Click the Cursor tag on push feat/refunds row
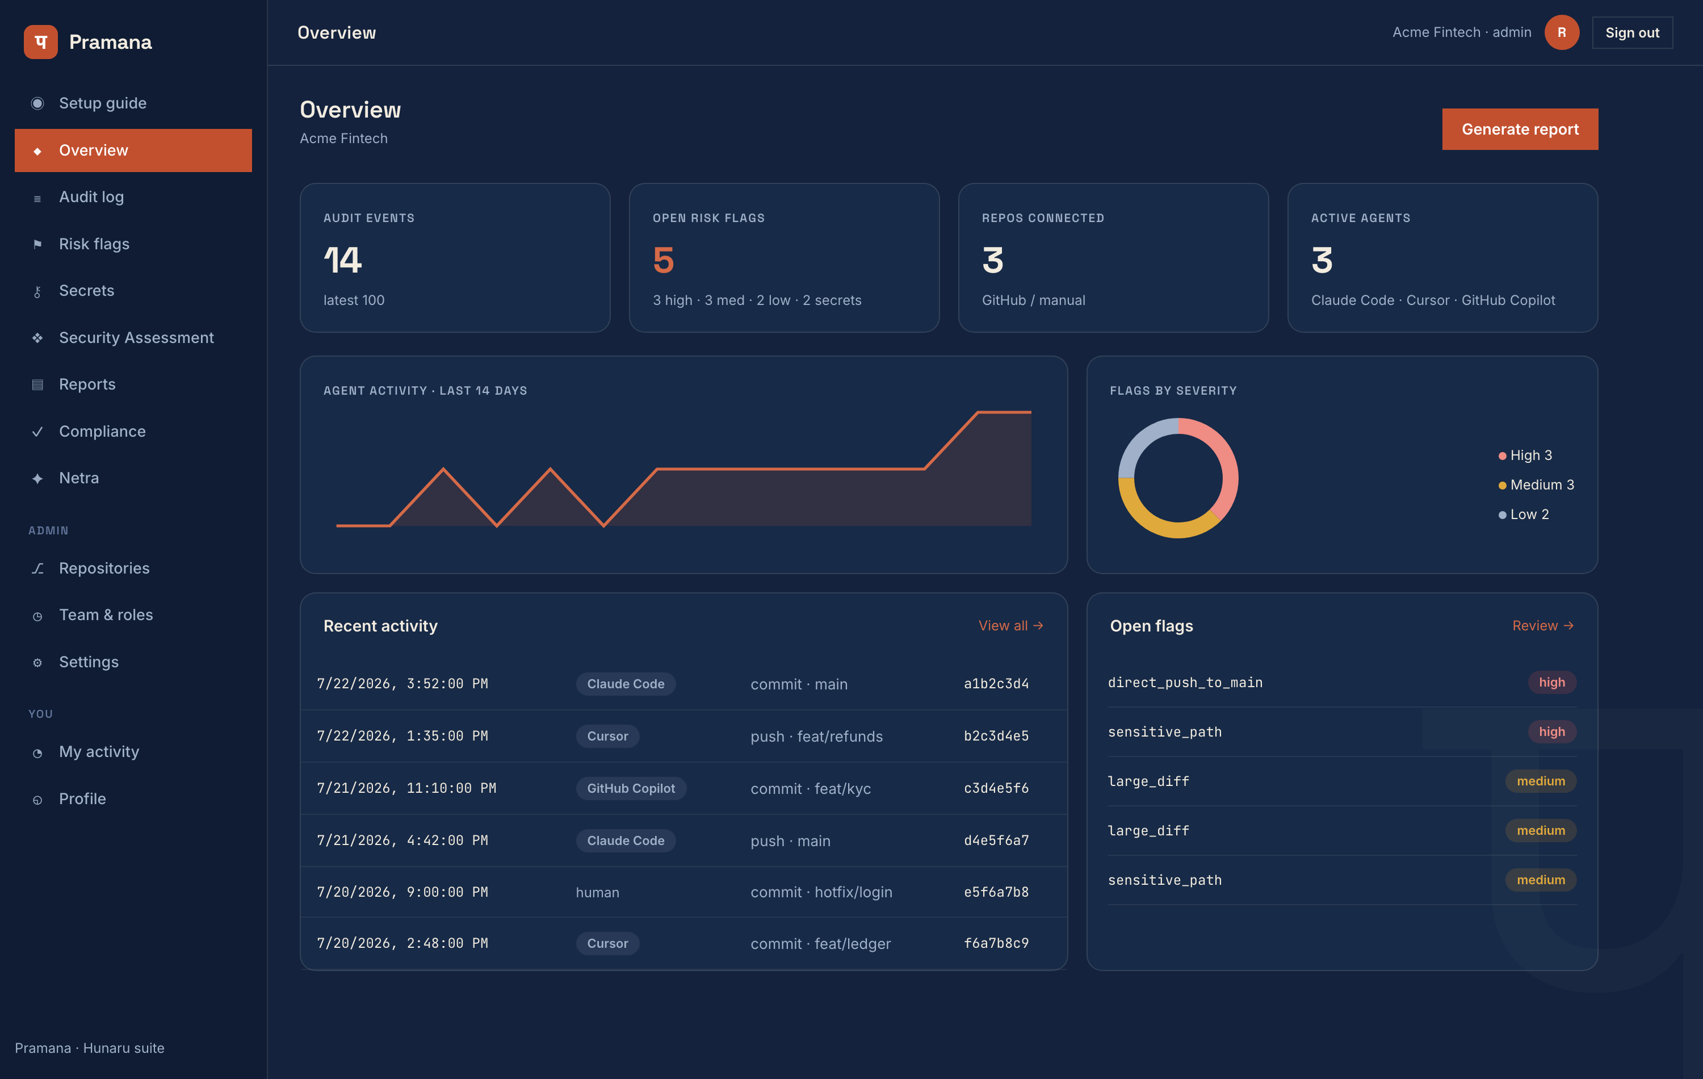 pos(607,736)
